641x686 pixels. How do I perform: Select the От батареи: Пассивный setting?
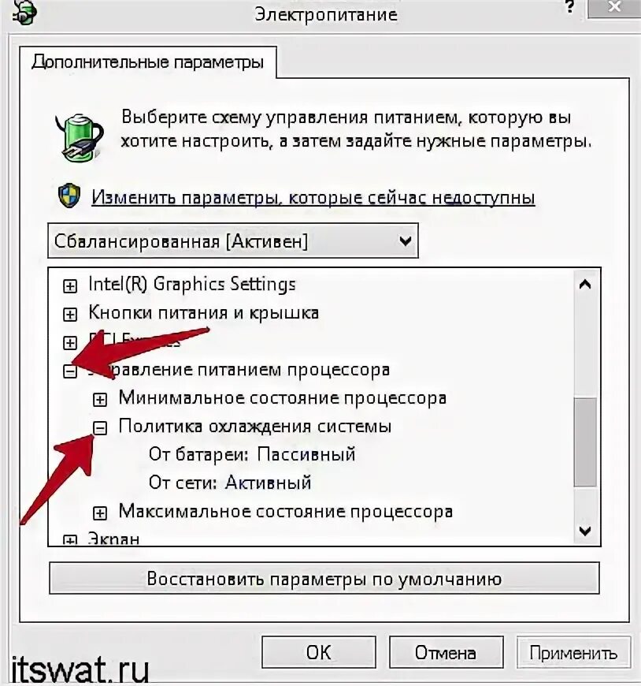[x=252, y=455]
